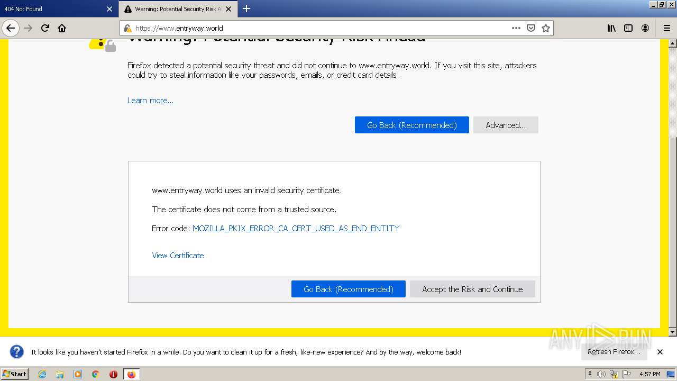Screen dimensions: 677x381
Task: Open the media player taskbar icon
Action: (x=78, y=374)
